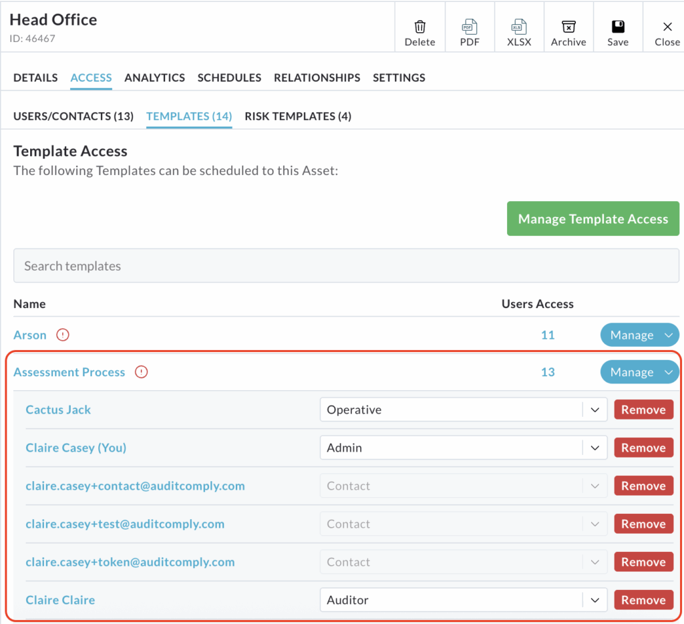Image resolution: width=684 pixels, height=624 pixels.
Task: Export asset using the XLSX icon
Action: 519,27
